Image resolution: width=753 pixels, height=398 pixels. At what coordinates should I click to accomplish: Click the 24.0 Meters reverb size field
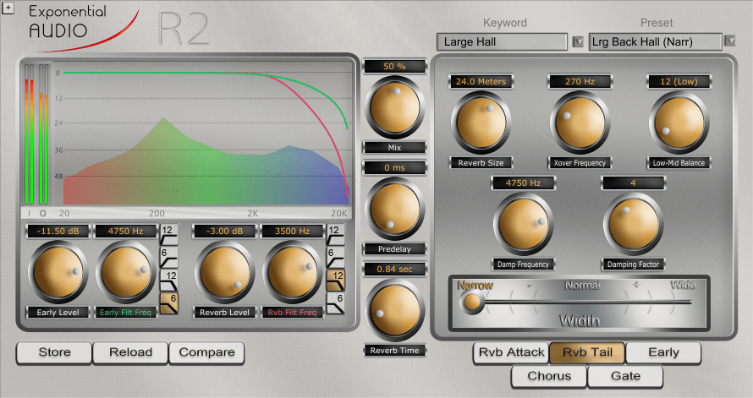click(481, 81)
